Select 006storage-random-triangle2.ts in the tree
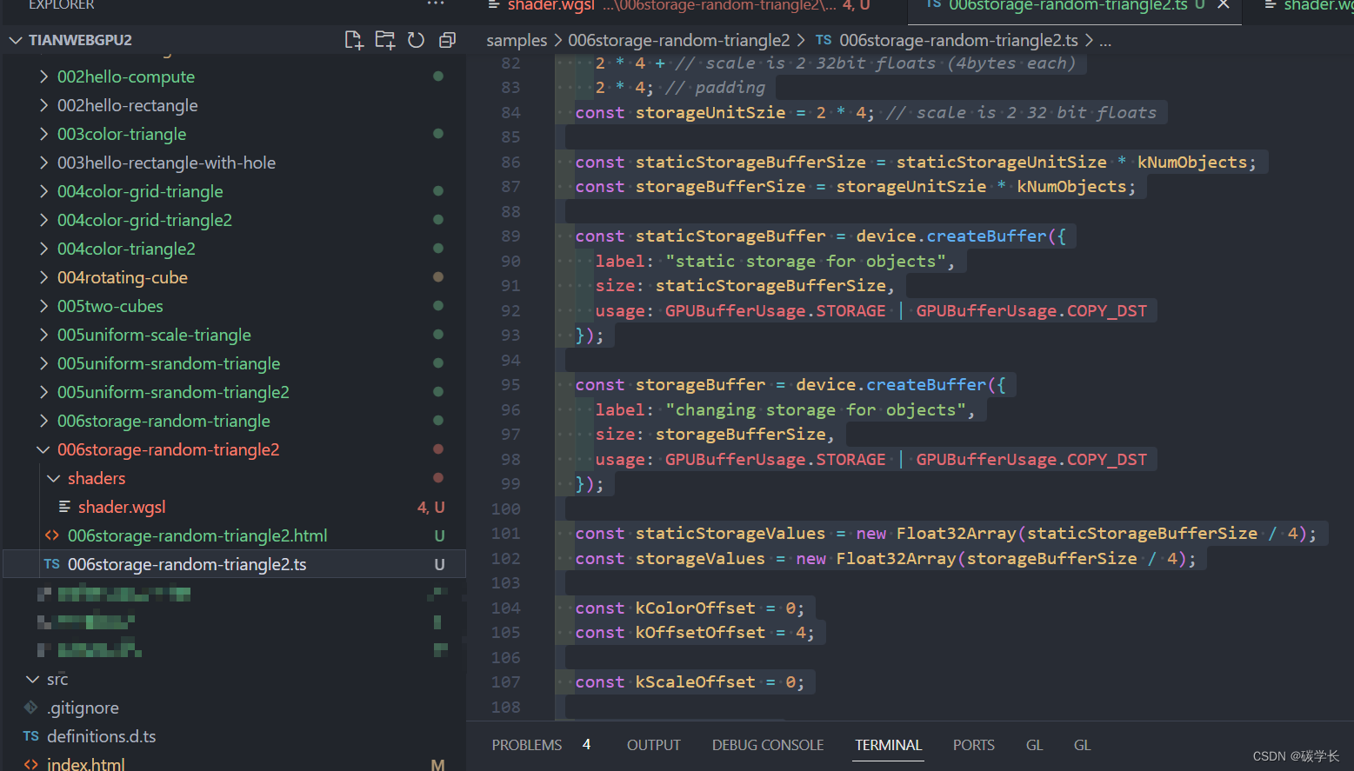This screenshot has width=1354, height=771. pos(187,564)
